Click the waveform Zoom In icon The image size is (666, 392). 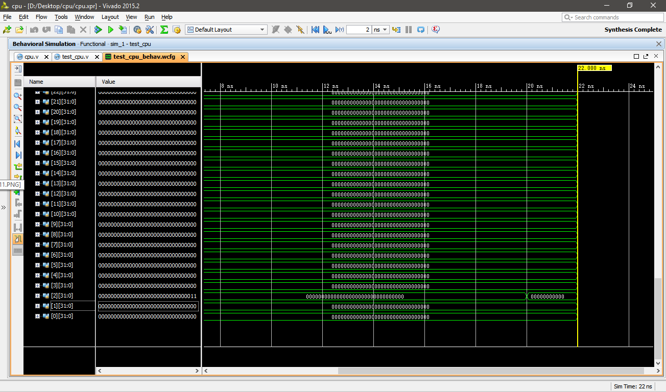[x=18, y=95]
